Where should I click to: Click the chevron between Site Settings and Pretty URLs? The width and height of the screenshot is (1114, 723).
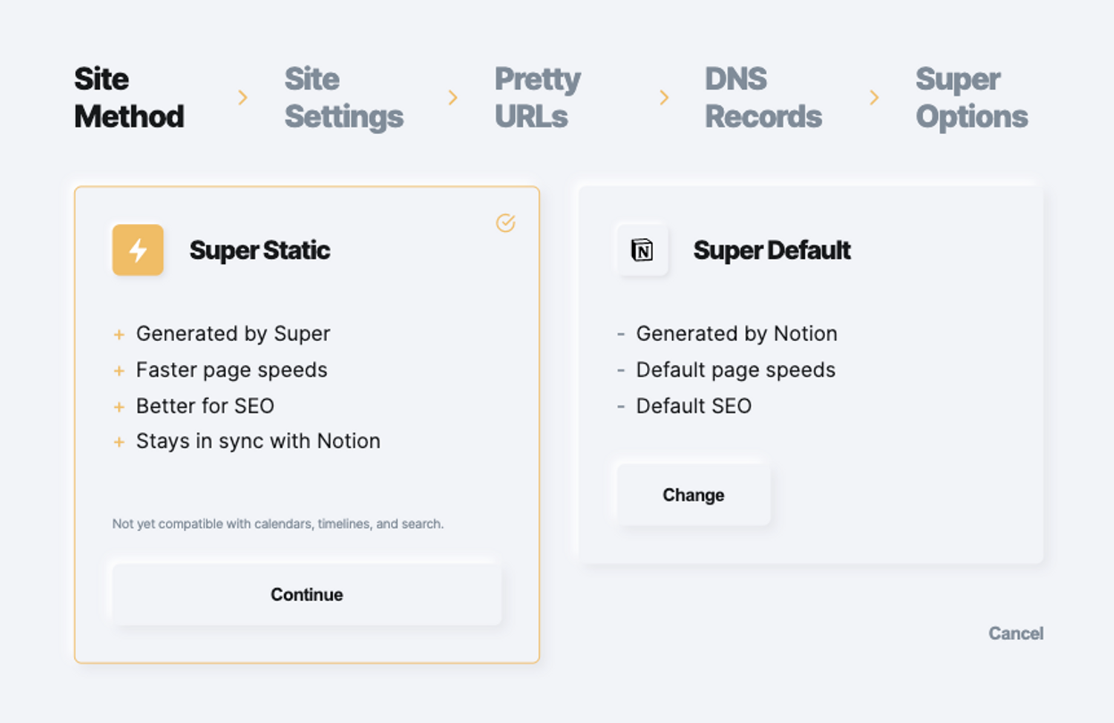click(x=453, y=97)
